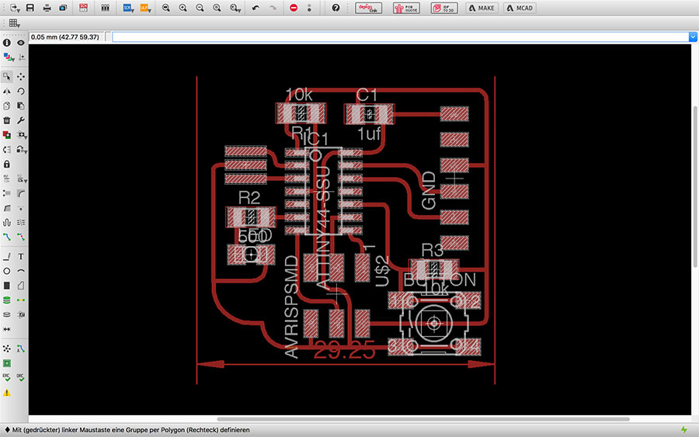Image resolution: width=699 pixels, height=437 pixels.
Task: Click the redraw zoom icon
Action: pos(217,8)
